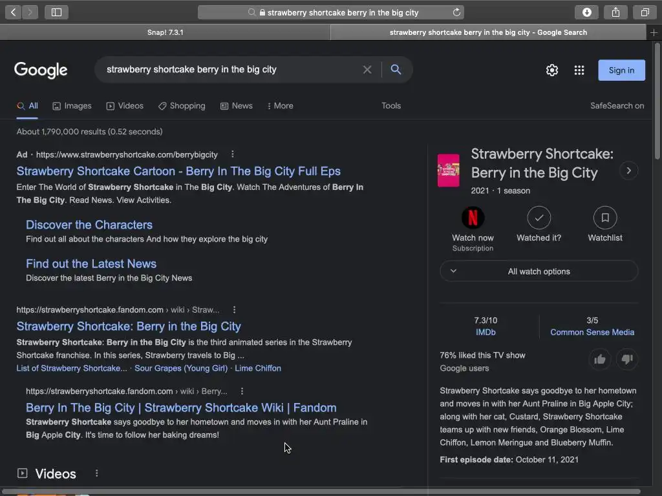Click the horizontal scrollbar at bottom

(321, 491)
